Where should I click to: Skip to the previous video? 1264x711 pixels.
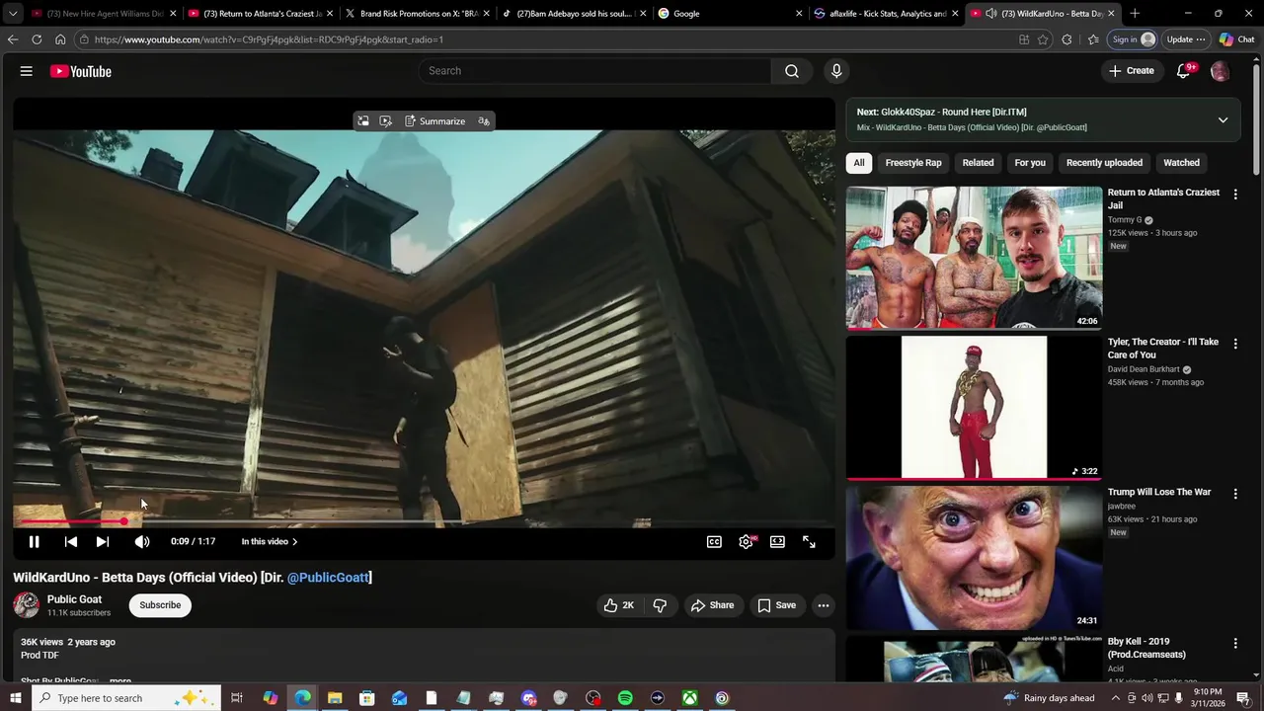71,541
